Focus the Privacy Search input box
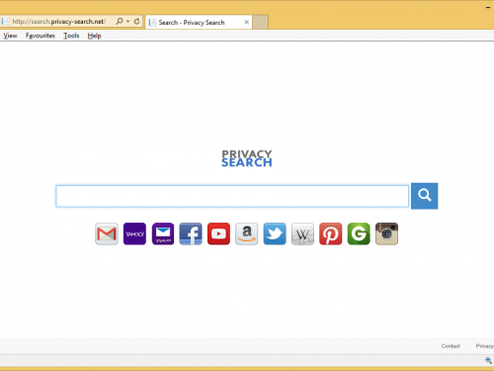This screenshot has height=371, width=494. tap(232, 196)
